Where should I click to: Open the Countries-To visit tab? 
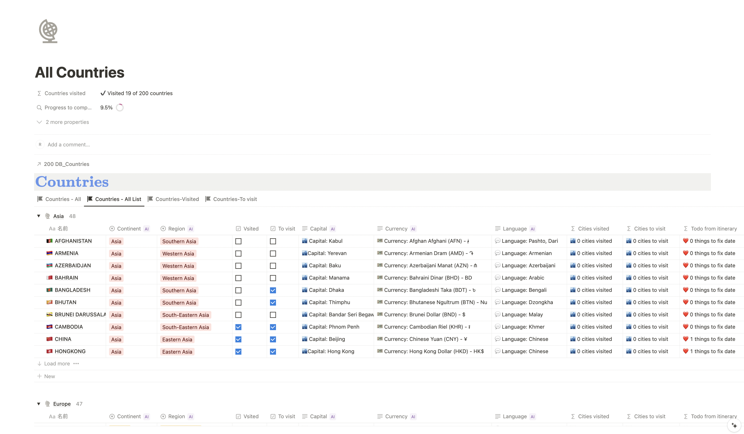231,199
